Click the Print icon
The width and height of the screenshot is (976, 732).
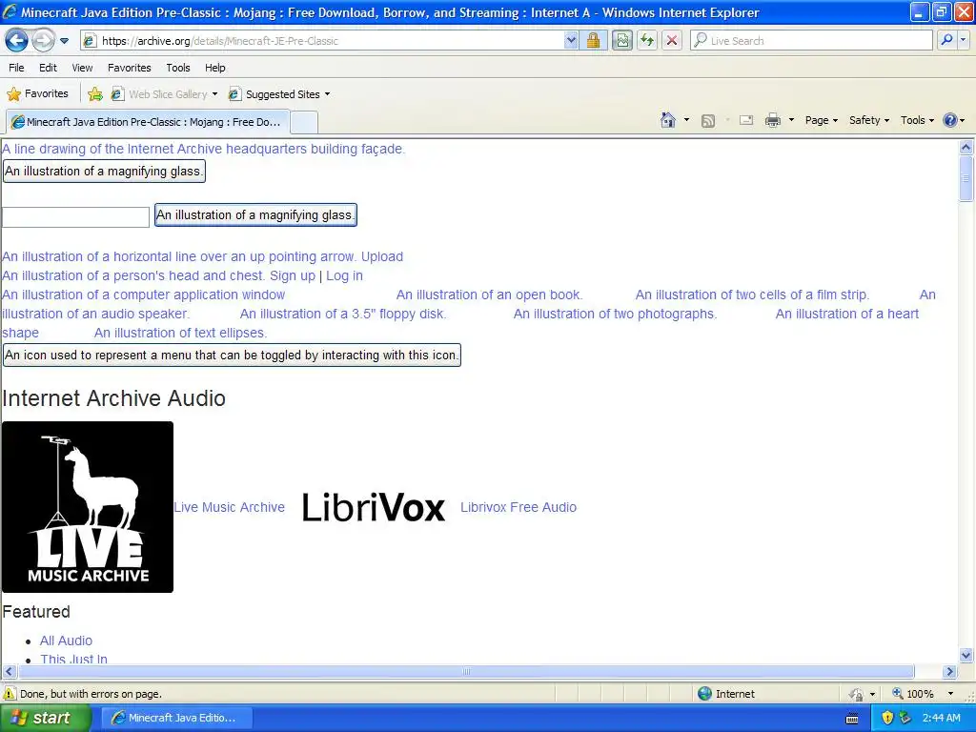click(x=772, y=121)
